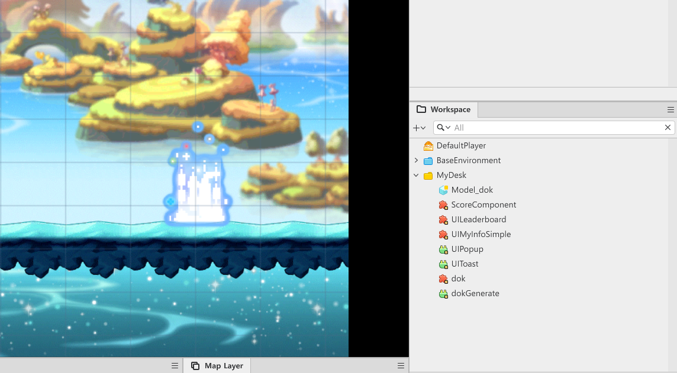The height and width of the screenshot is (373, 677).
Task: Click the ScoreComponent red puzzle icon
Action: coord(443,205)
